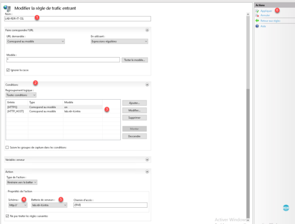Click the Type column header
The height and width of the screenshot is (224, 295).
[x=45, y=102]
